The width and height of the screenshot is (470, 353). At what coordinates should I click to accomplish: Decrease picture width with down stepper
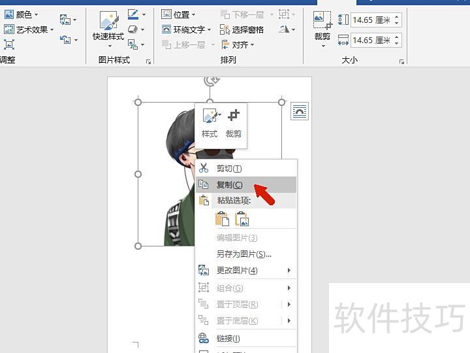(x=397, y=44)
